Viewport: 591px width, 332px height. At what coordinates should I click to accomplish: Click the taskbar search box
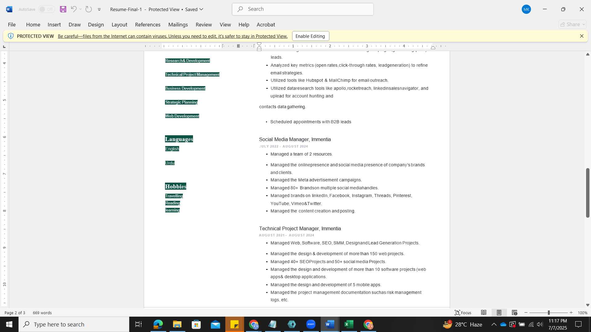click(x=74, y=324)
